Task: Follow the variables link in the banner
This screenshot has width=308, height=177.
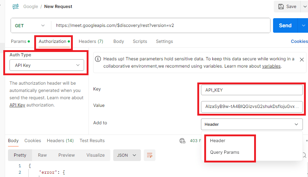Action: [271, 66]
